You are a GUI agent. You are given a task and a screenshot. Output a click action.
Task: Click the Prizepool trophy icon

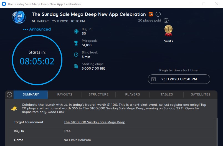[x=76, y=43]
